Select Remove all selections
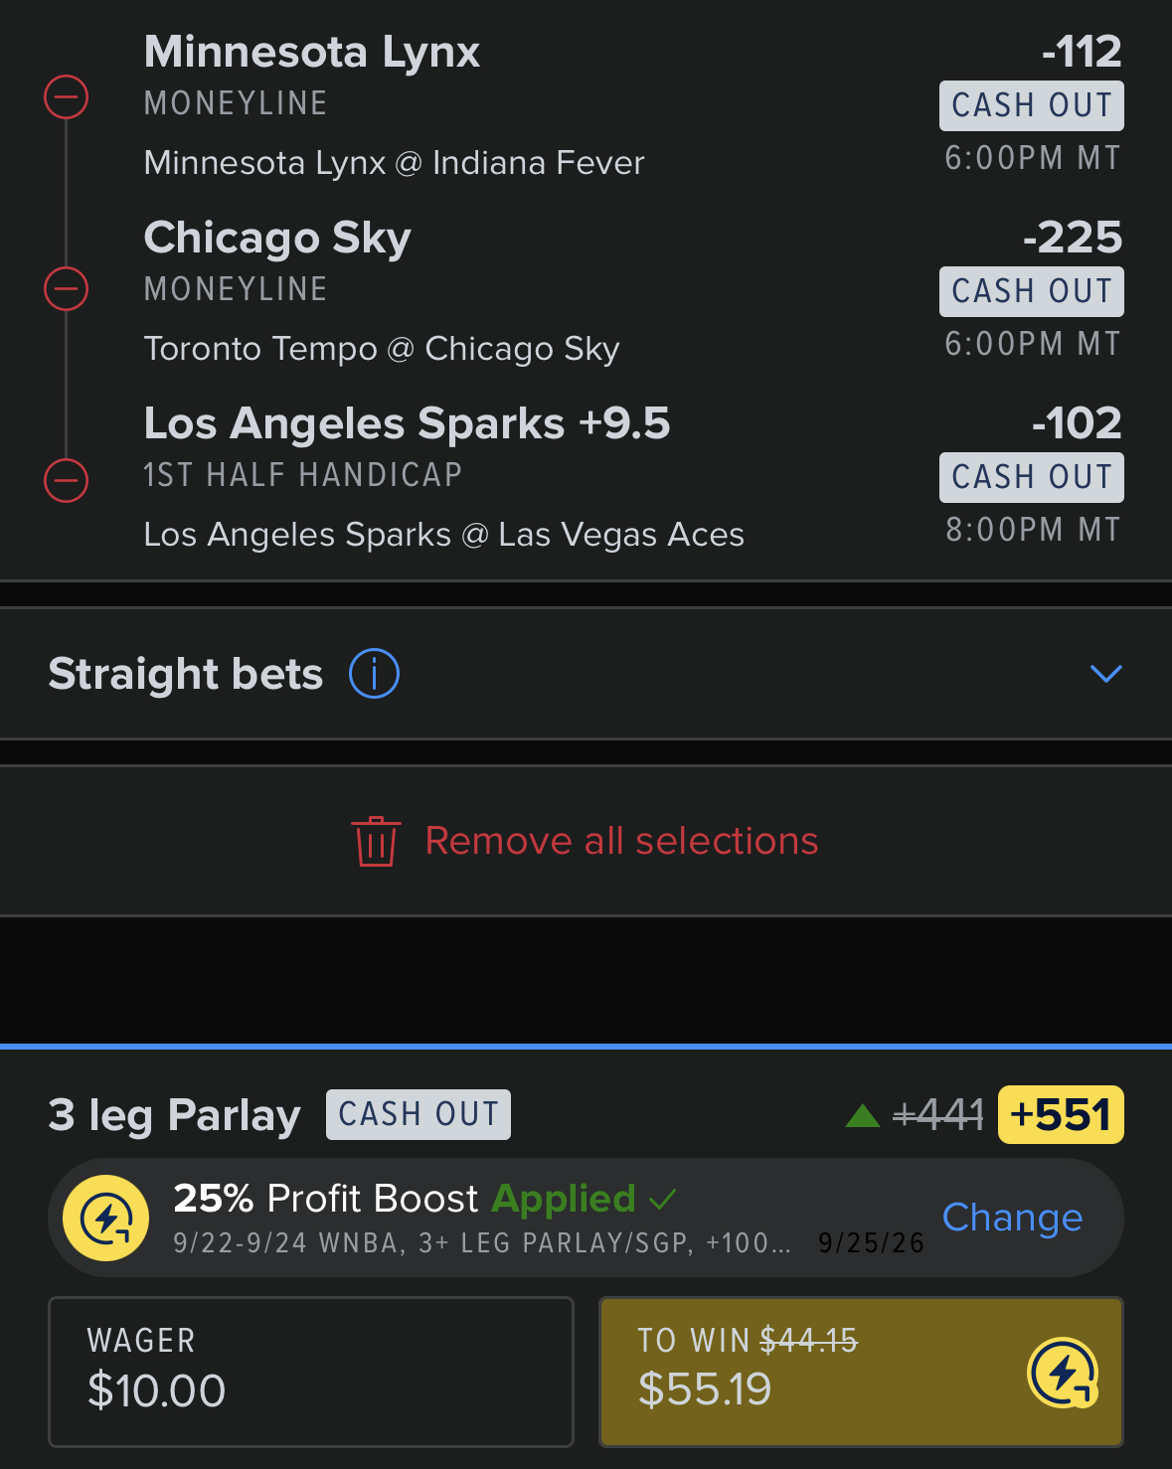The image size is (1172, 1469). click(x=621, y=841)
